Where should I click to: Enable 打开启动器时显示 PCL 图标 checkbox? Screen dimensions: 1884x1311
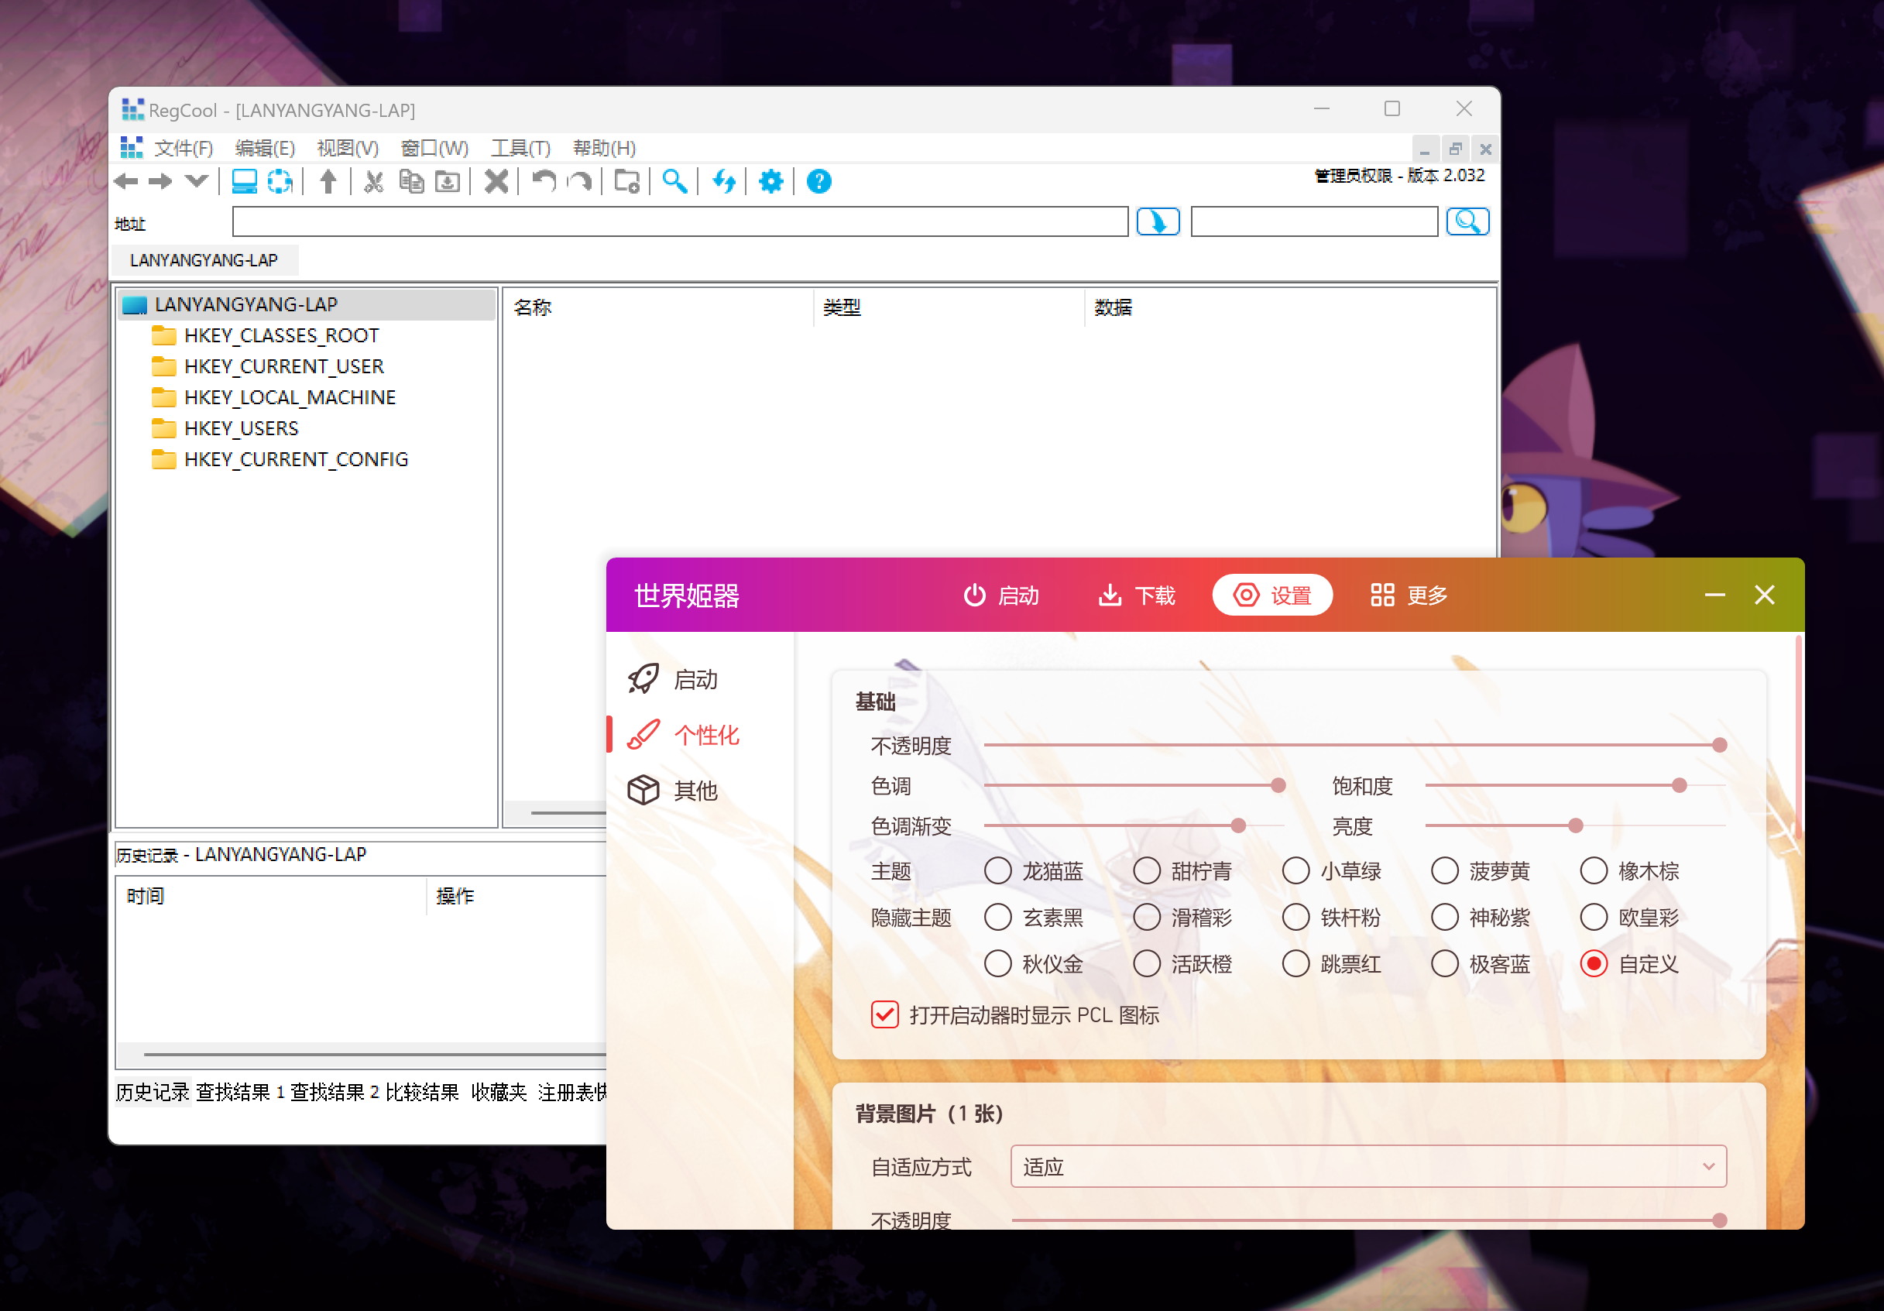click(x=884, y=1015)
